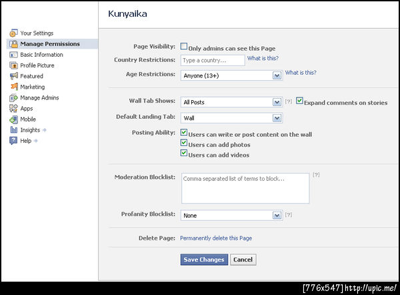This screenshot has height=295, width=400.
Task: Click the Insights chart icon
Action: point(14,130)
